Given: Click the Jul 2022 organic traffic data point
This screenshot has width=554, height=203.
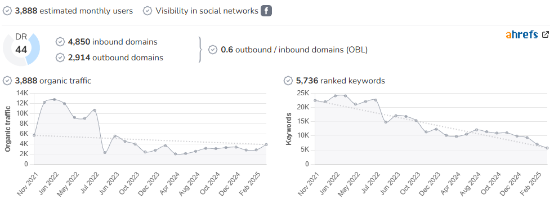Looking at the screenshot, I should coord(95,110).
